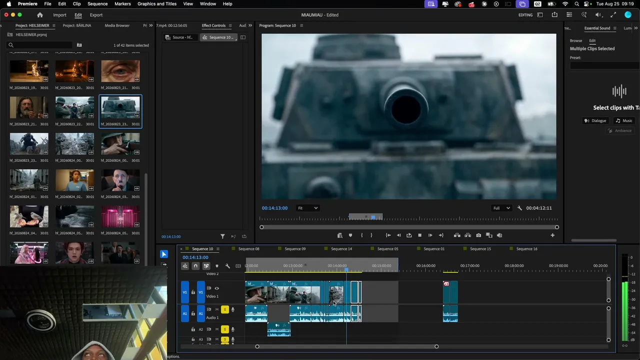640x360 pixels.
Task: Click the project search magnifier icon
Action: coord(10,45)
